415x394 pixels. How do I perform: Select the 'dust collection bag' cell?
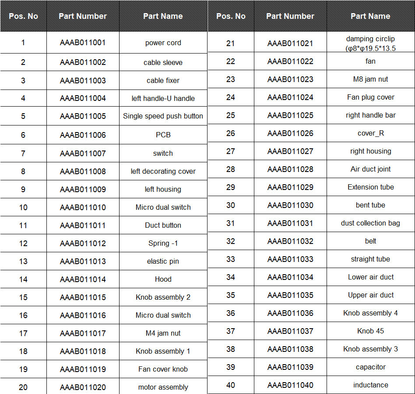[370, 223]
